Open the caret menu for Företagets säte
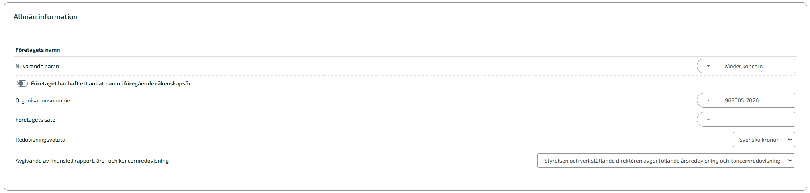This screenshot has width=810, height=193. tap(708, 120)
